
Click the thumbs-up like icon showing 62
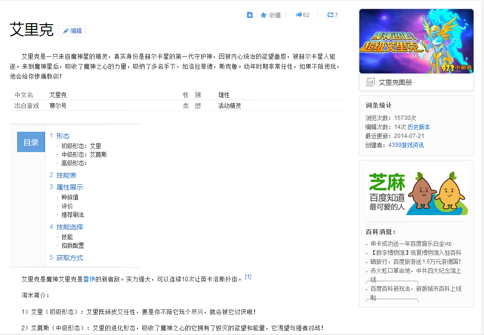[299, 15]
